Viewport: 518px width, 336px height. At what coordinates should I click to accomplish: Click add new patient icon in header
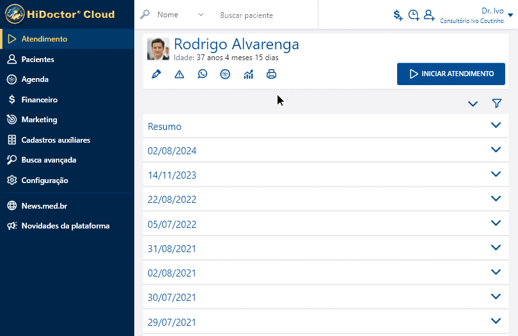pos(429,15)
